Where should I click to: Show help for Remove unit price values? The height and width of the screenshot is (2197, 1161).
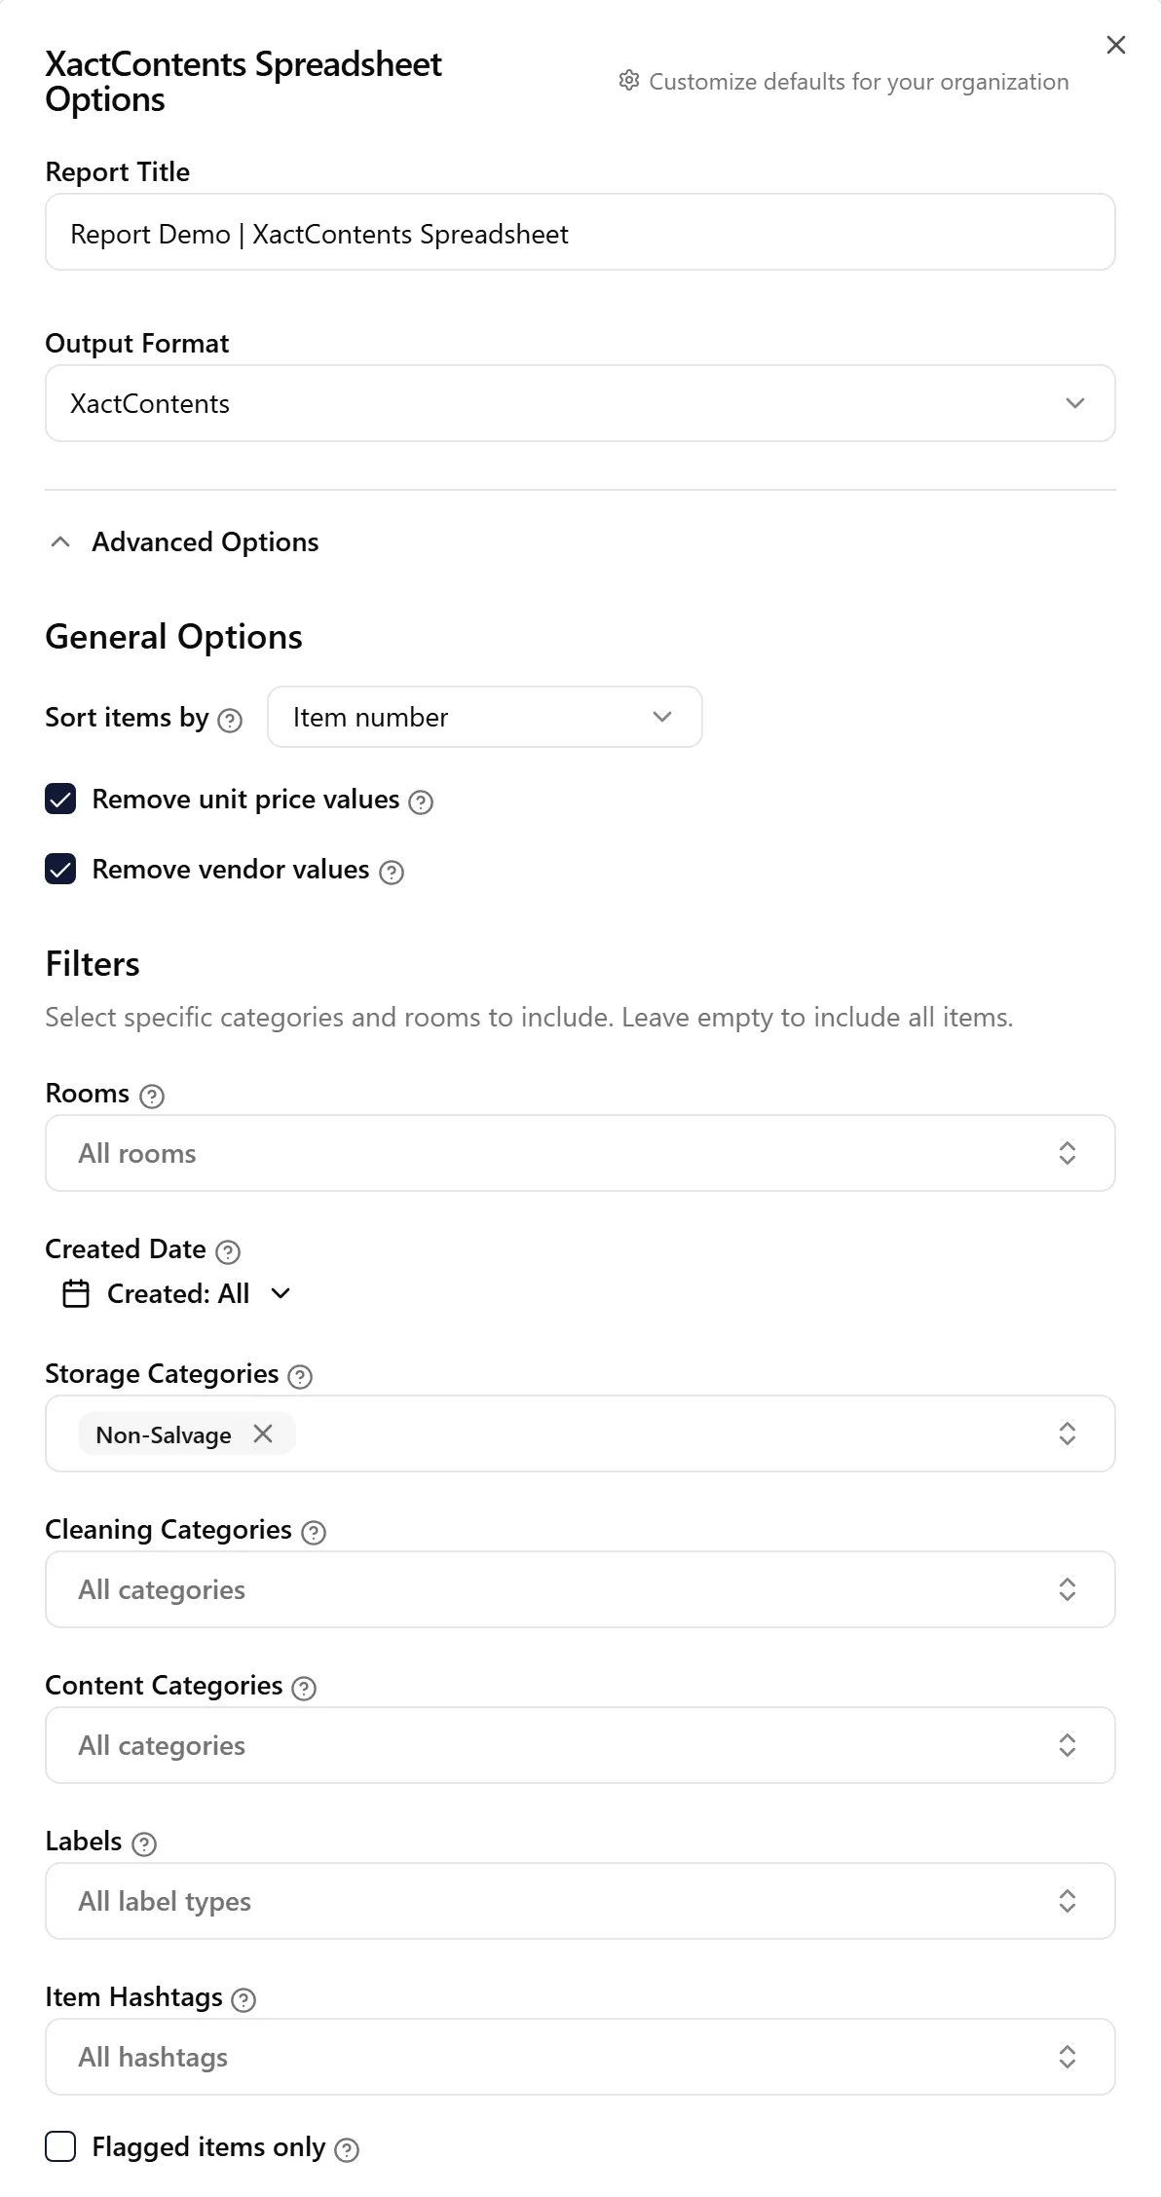point(421,801)
